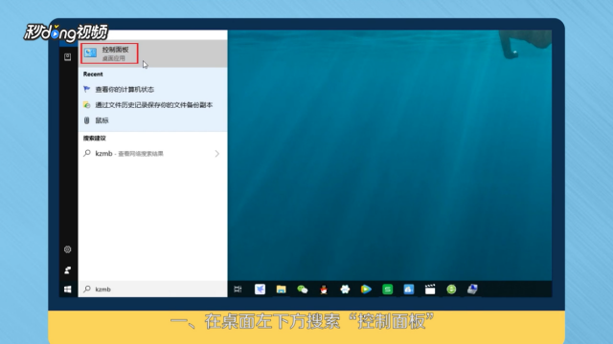This screenshot has height=344, width=613.
Task: Open the white flower-shaped taskbar app
Action: point(345,289)
